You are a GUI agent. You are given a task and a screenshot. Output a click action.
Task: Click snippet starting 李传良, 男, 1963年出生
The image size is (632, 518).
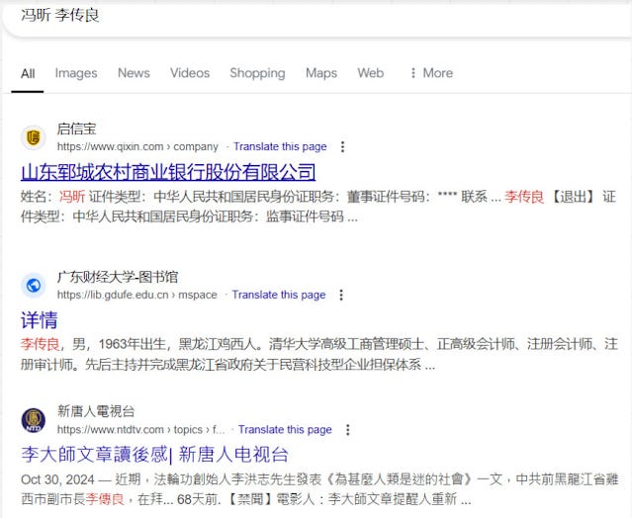point(319,355)
